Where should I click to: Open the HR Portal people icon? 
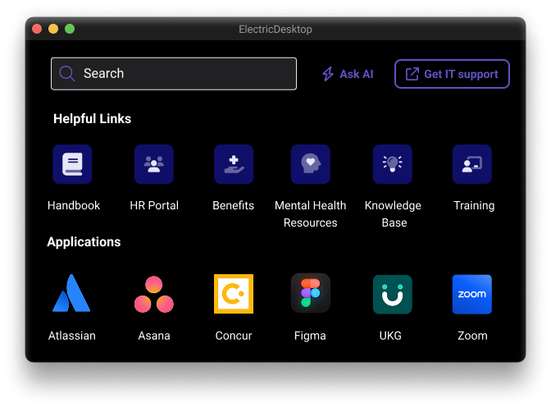[x=154, y=164]
